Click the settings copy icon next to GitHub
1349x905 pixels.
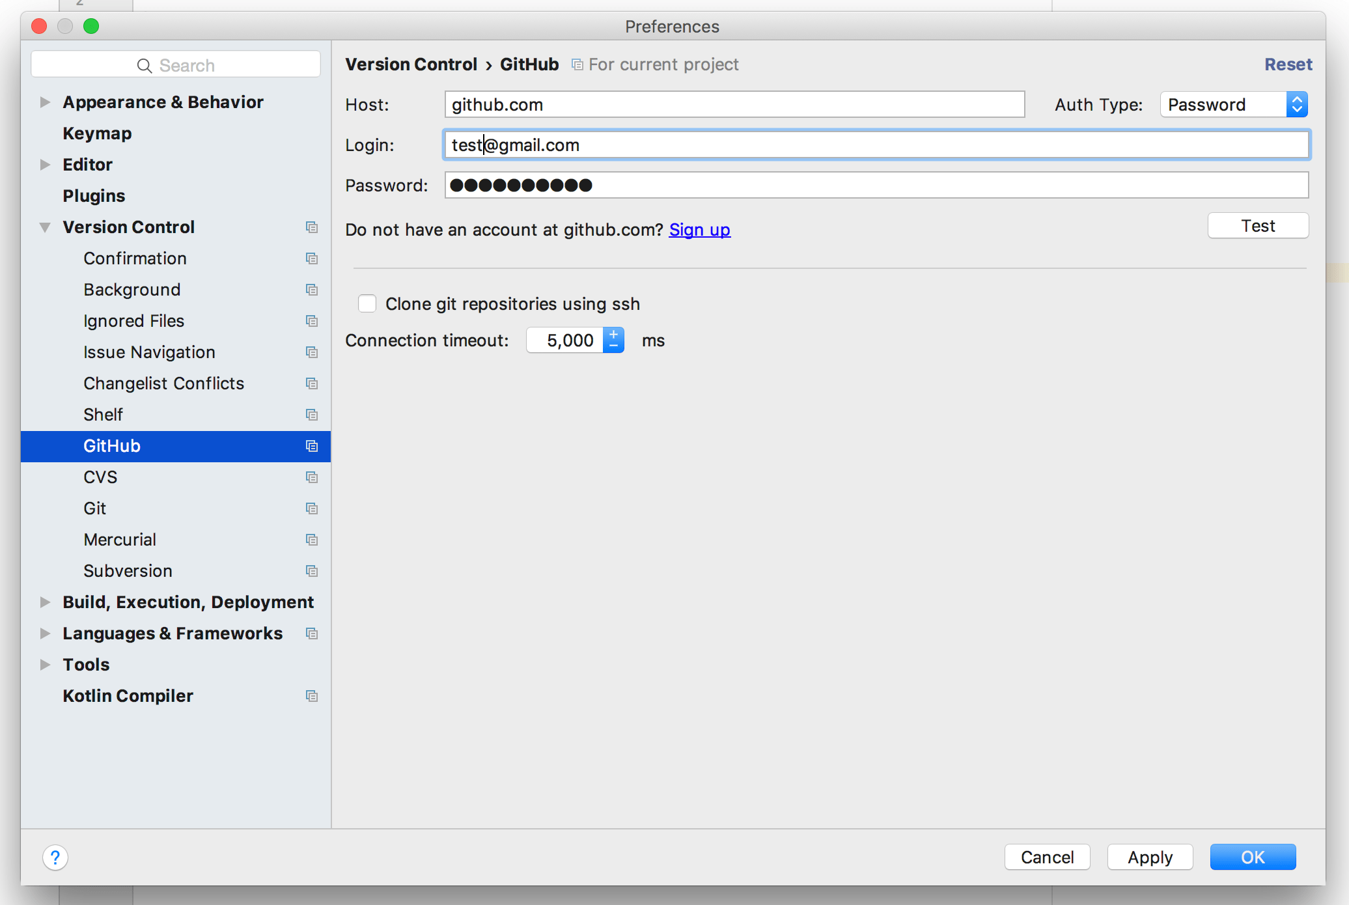coord(311,446)
